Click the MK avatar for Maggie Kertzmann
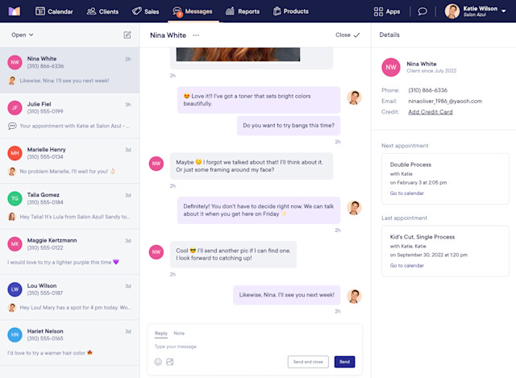Viewport: 516px width, 378px height. click(x=15, y=243)
